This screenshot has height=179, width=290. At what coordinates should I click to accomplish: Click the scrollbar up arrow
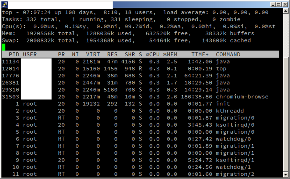coord(286,11)
